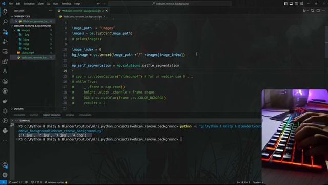Click the Spaces indentation status item
Viewport: 328px width, 185px height.
(258, 182)
